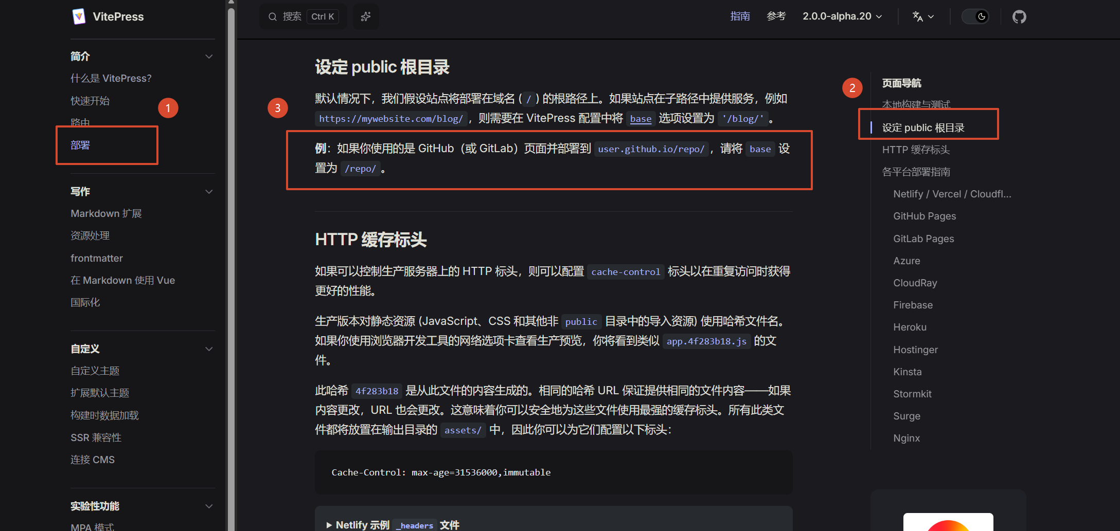Open the 指南 nav menu item
The width and height of the screenshot is (1120, 531).
(x=740, y=16)
